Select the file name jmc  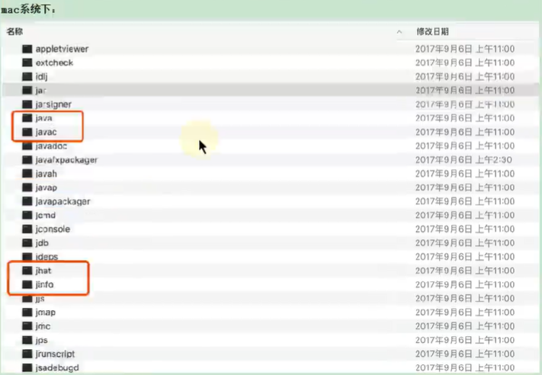click(43, 326)
